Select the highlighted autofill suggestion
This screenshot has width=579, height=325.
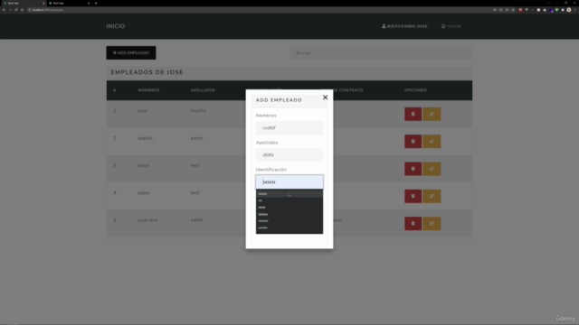(x=289, y=194)
